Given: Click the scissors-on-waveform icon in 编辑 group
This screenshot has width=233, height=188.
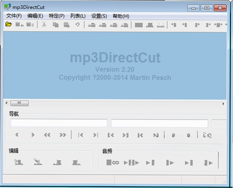Looking at the screenshot, I should [19, 162].
